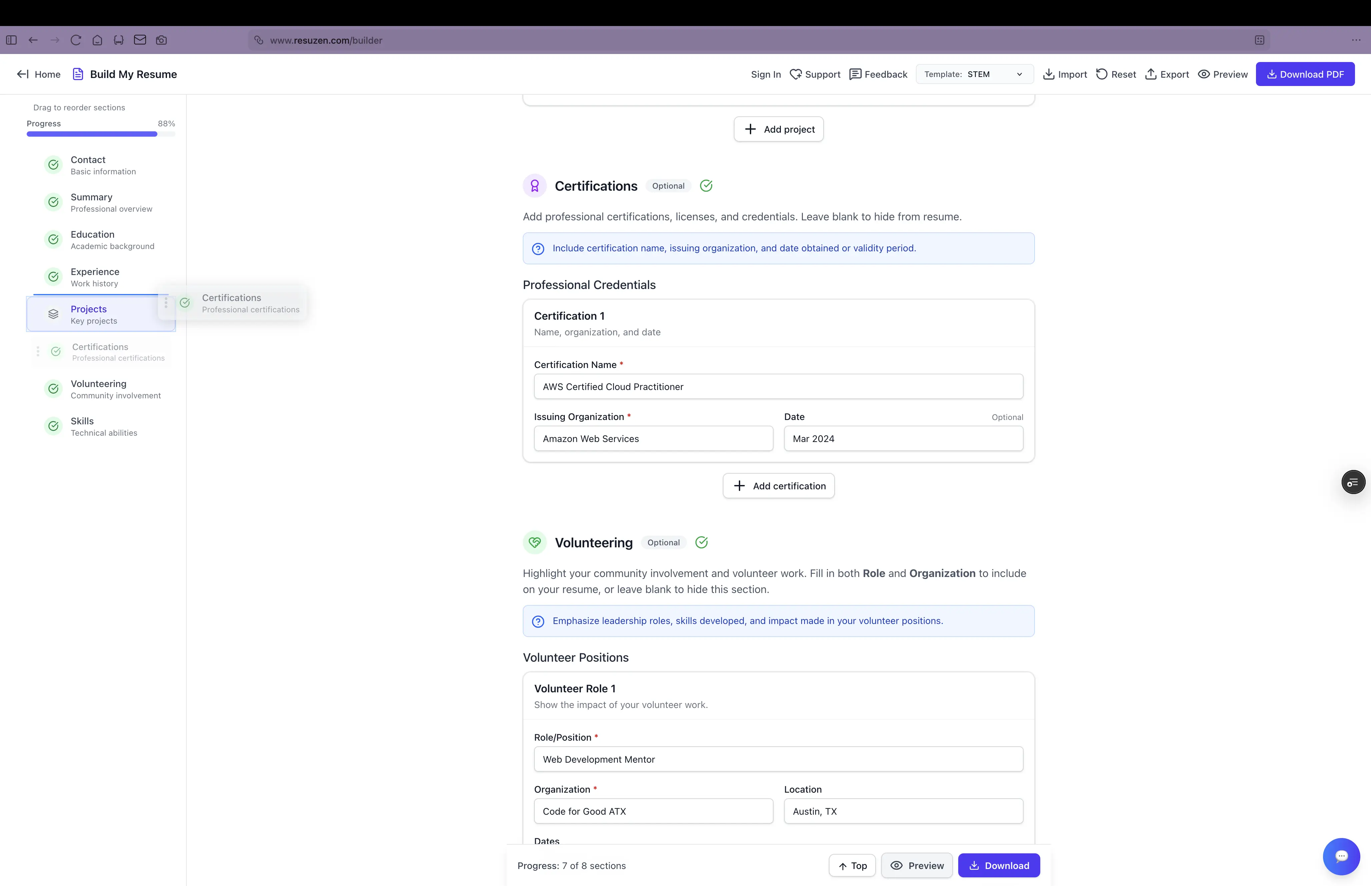
Task: Click the Certification Name field with AWS Certified Cloud Practitioner
Action: pos(779,386)
